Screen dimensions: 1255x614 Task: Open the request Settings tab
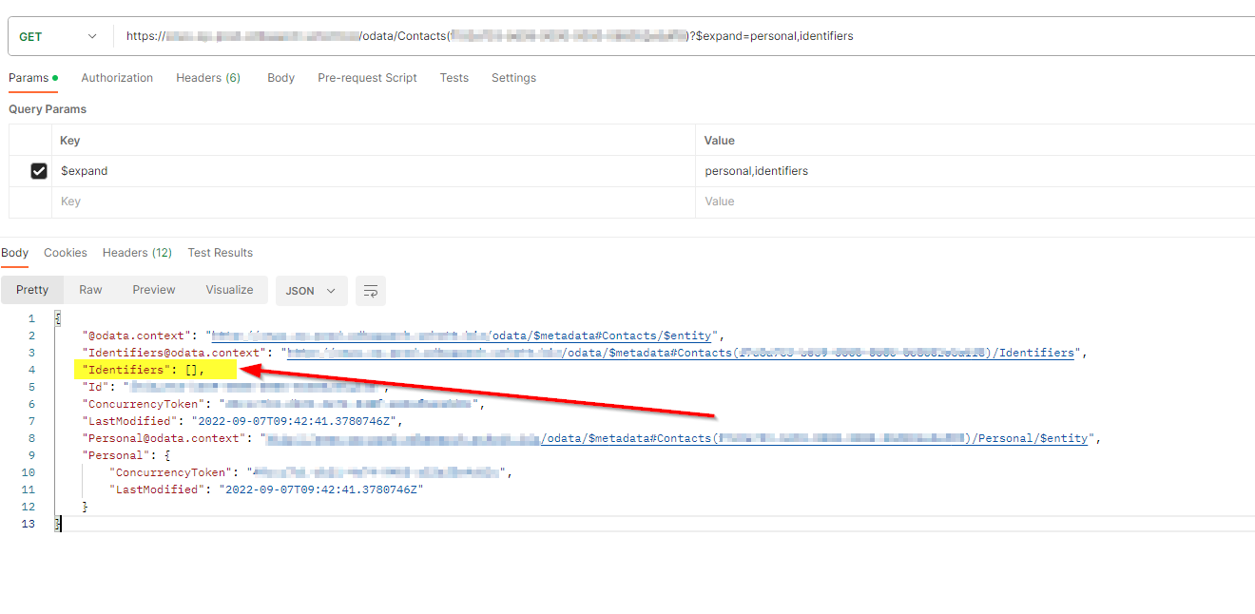(x=513, y=78)
